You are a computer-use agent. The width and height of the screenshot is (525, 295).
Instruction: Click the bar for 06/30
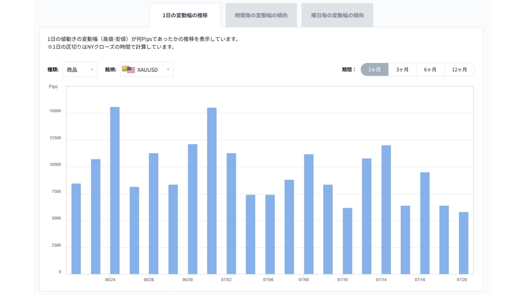click(x=192, y=209)
